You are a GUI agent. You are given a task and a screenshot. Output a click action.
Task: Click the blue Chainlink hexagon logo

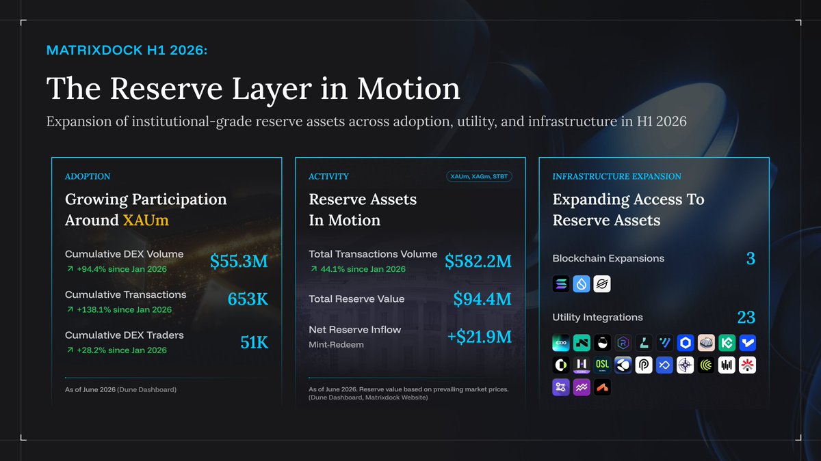click(686, 343)
